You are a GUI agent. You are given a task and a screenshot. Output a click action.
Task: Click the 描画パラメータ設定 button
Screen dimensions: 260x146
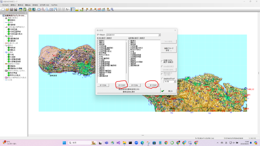tap(169, 49)
